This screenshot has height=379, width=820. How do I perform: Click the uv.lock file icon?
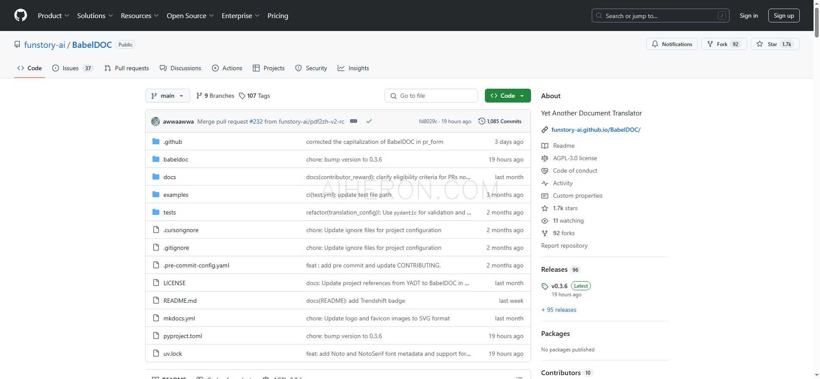[156, 354]
